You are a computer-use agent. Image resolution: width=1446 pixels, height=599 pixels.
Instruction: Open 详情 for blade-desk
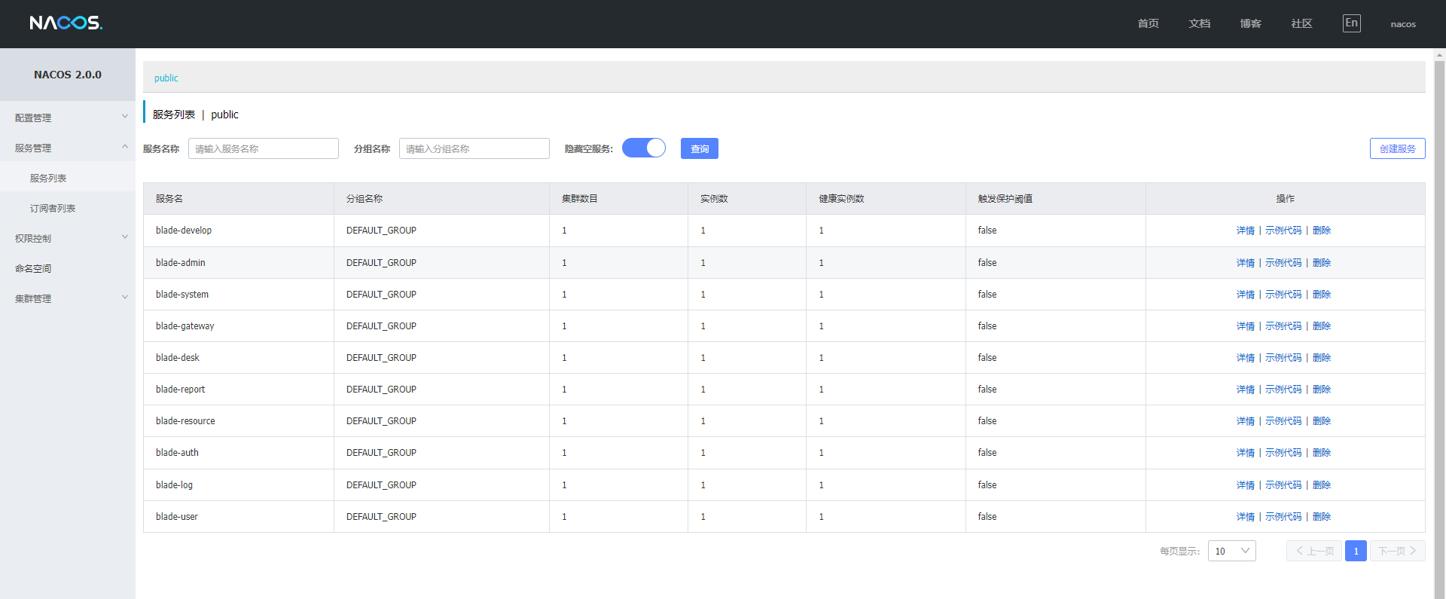[1246, 358]
